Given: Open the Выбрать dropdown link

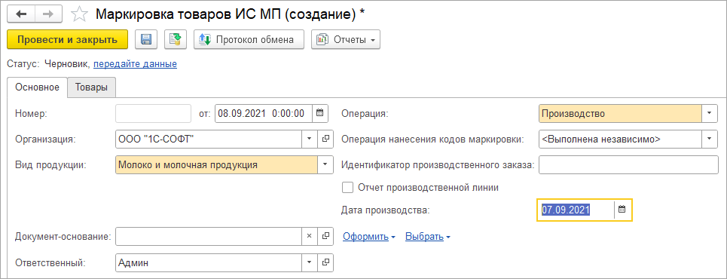Looking at the screenshot, I should (x=427, y=237).
